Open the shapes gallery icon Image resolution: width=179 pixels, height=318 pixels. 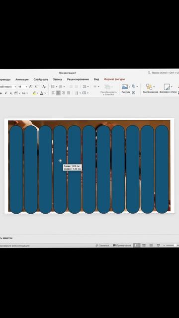134,86
